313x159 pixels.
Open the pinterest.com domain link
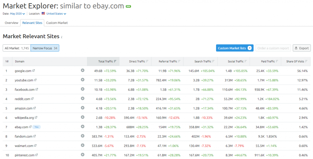pyautogui.click(x=24, y=155)
